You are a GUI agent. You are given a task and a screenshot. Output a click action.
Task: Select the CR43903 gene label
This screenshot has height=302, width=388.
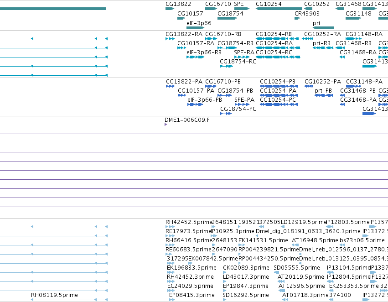(307, 14)
